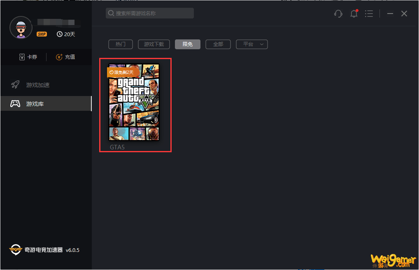Open the 游戏库 sidebar item
Screen dimensions: 419x270
(x=46, y=103)
